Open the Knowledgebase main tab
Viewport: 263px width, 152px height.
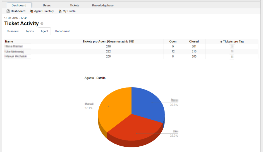point(103,5)
